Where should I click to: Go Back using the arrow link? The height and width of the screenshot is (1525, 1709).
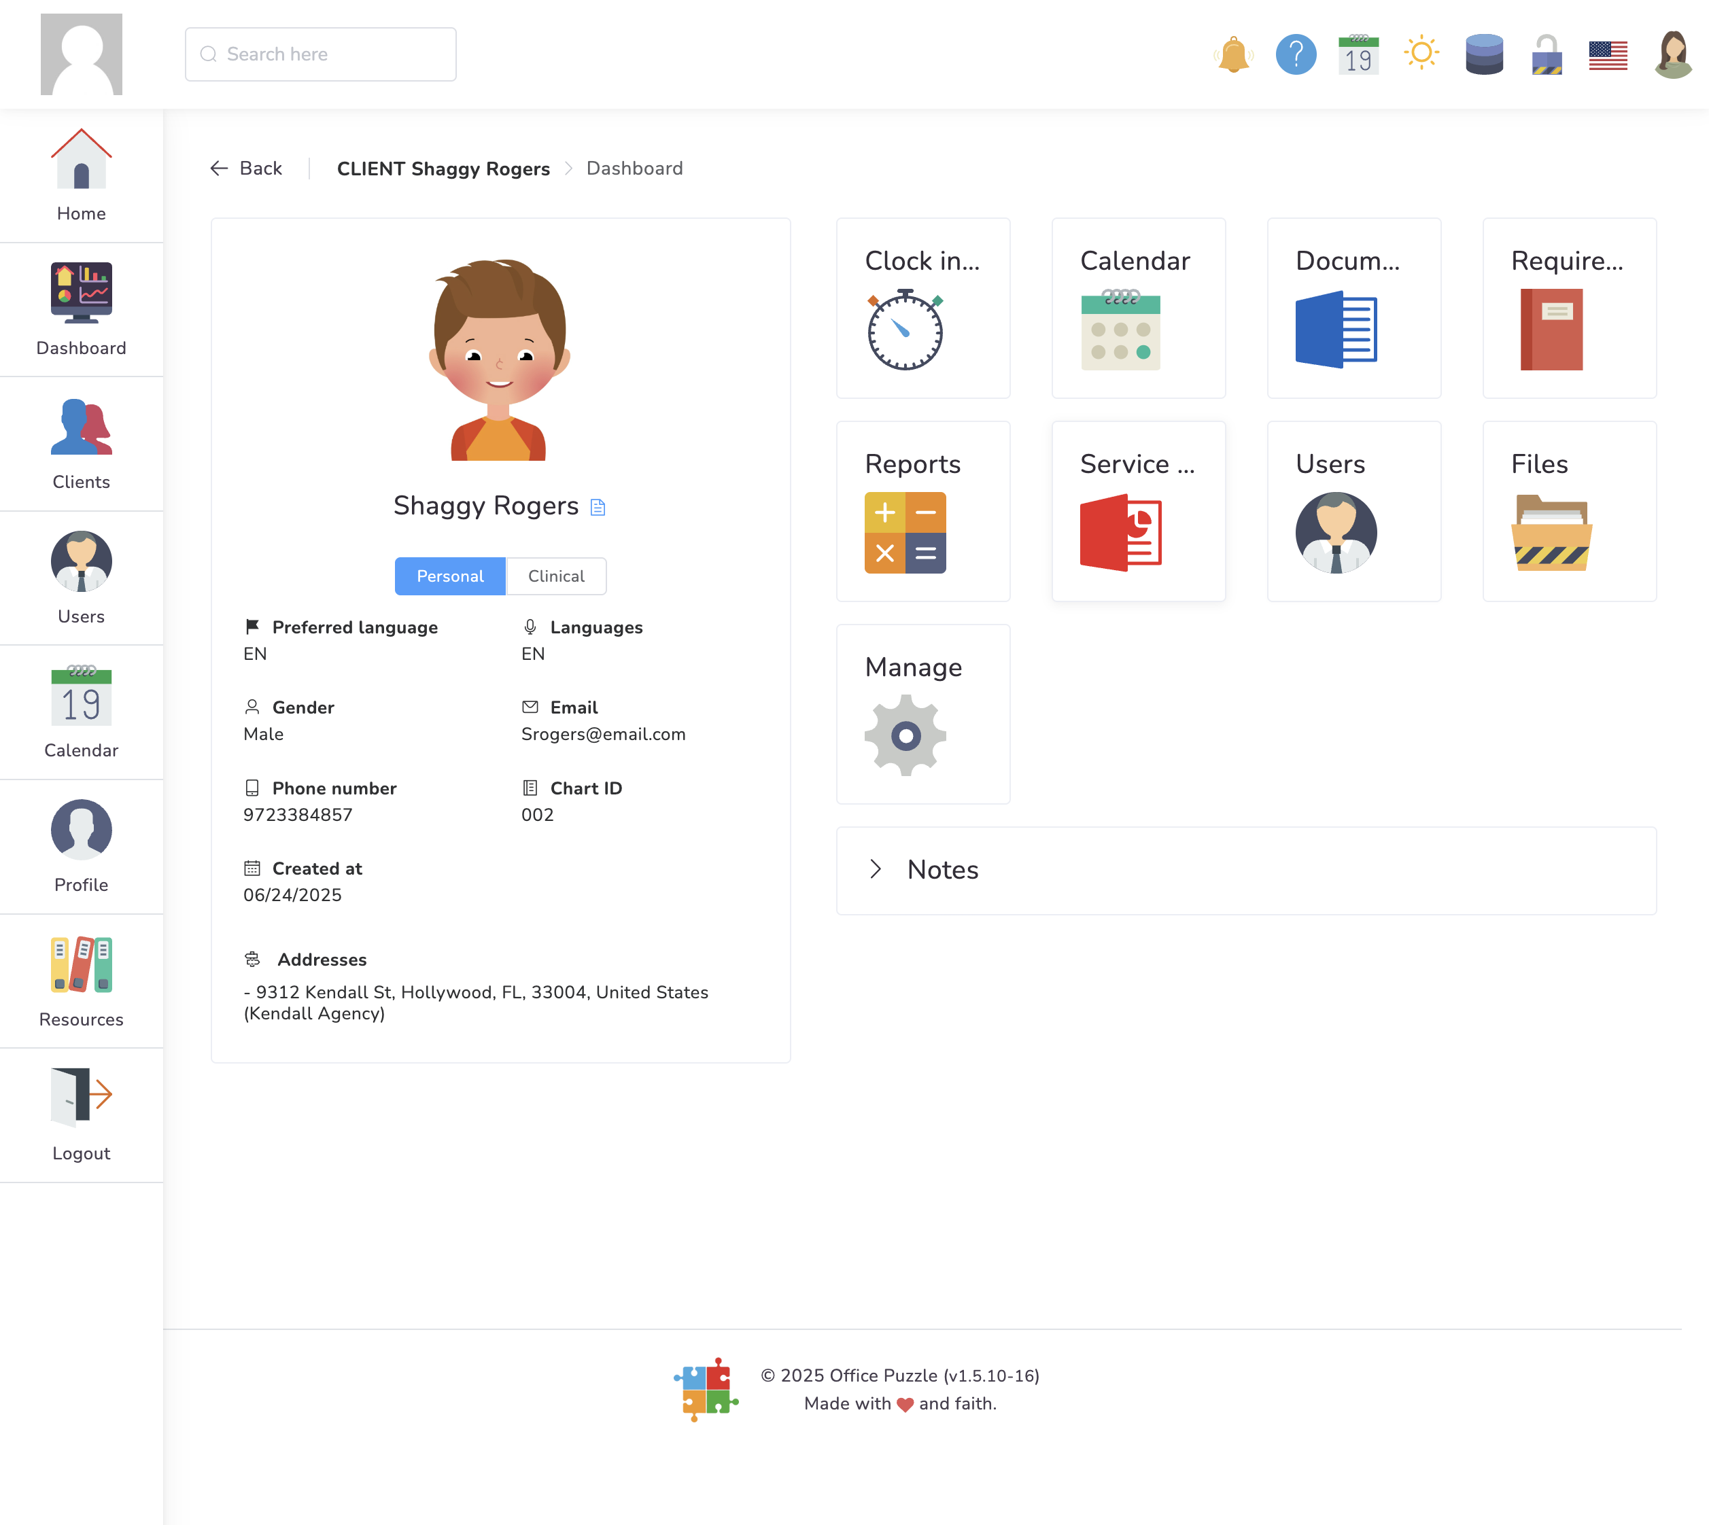point(246,169)
